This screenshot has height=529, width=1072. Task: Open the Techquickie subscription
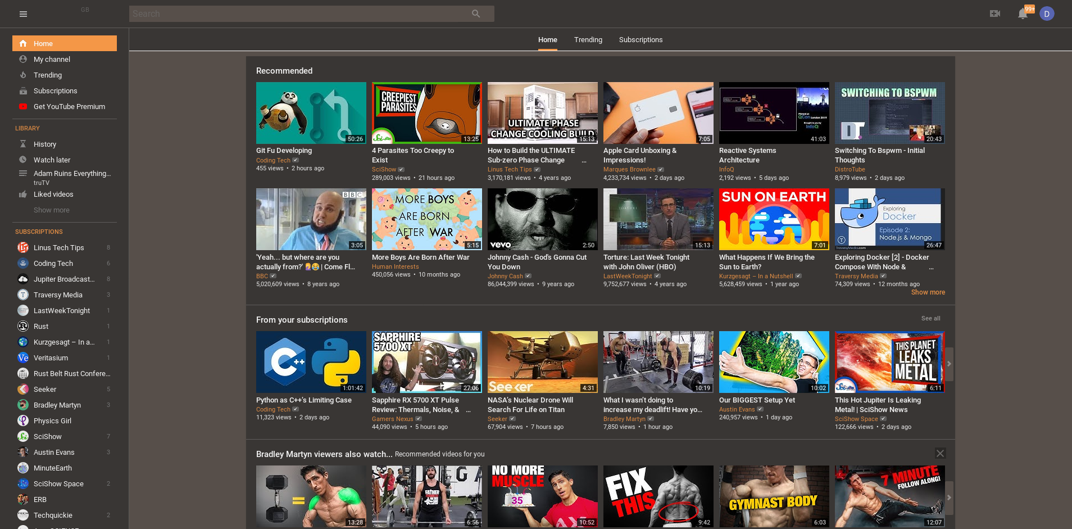click(x=65, y=515)
